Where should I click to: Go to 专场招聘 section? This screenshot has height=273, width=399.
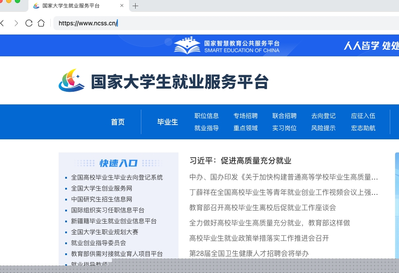pyautogui.click(x=245, y=116)
